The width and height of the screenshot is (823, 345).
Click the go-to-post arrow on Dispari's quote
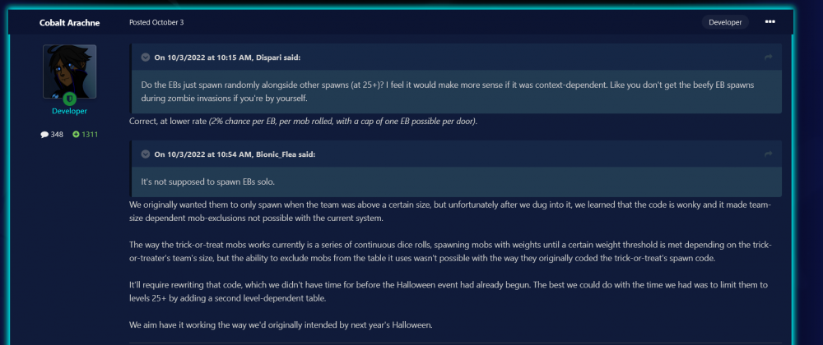click(x=768, y=57)
